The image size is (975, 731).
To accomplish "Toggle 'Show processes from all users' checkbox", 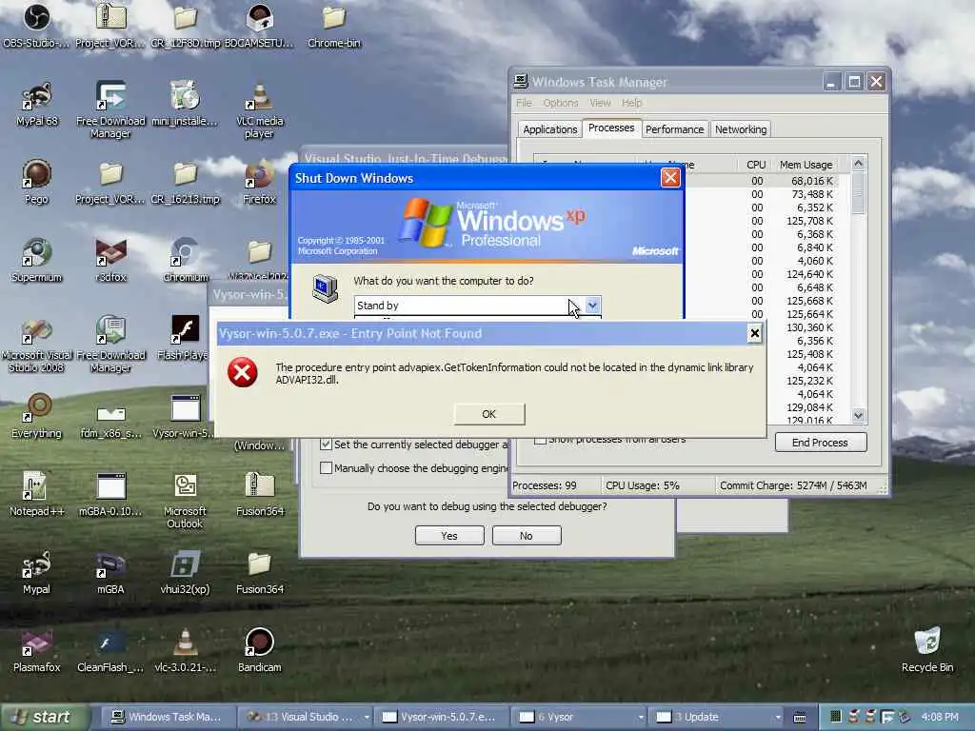I will pyautogui.click(x=541, y=440).
